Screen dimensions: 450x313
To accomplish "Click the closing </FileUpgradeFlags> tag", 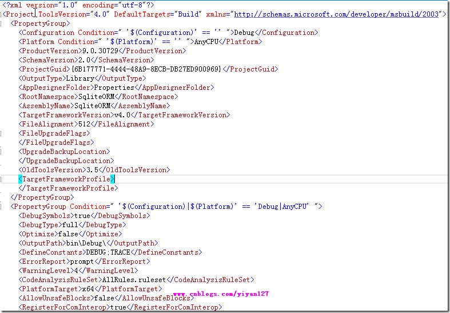I will (56, 142).
